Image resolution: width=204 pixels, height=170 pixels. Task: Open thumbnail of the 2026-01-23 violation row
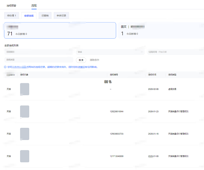point(25,111)
